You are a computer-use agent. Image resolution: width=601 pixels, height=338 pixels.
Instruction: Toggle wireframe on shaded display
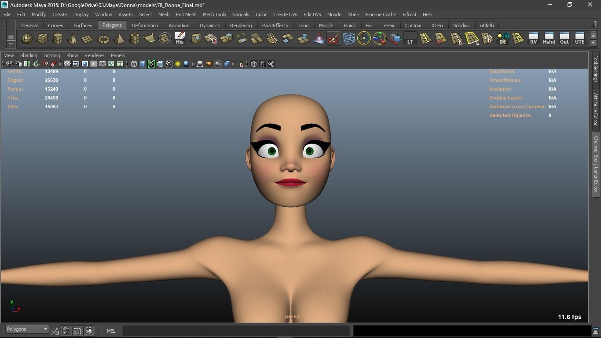(160, 64)
